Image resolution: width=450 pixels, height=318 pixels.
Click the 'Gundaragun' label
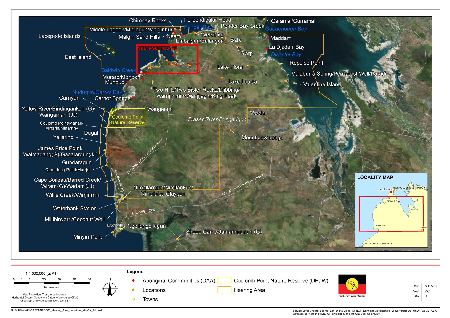click(x=77, y=162)
